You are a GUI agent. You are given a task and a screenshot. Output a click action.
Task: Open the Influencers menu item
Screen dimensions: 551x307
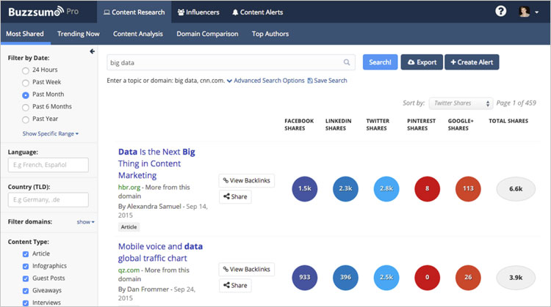coord(198,12)
